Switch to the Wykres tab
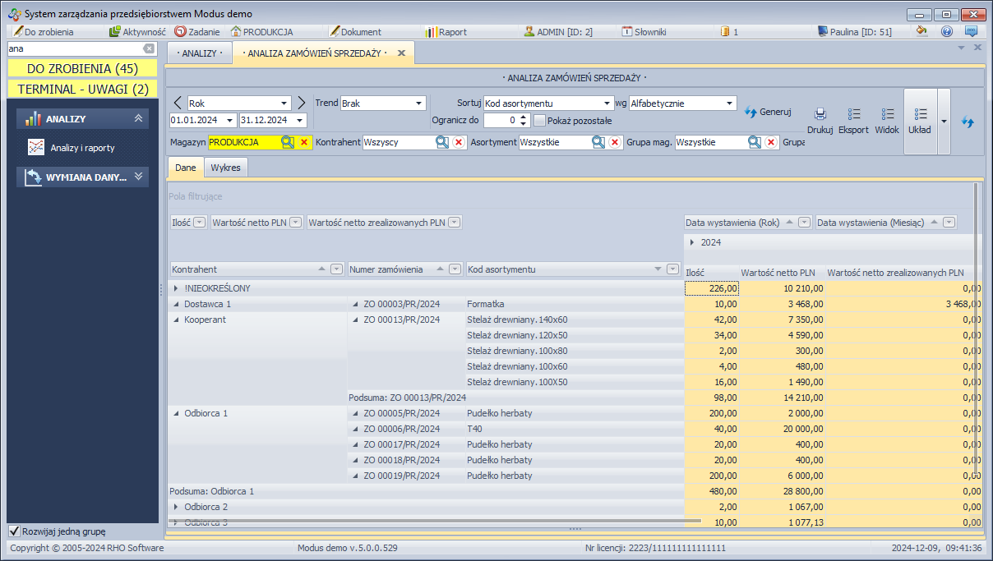This screenshot has height=561, width=993. click(225, 168)
